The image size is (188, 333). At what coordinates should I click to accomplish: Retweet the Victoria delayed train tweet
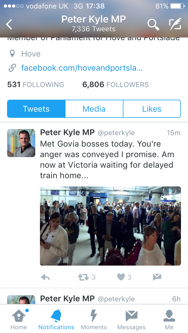pos(83,277)
